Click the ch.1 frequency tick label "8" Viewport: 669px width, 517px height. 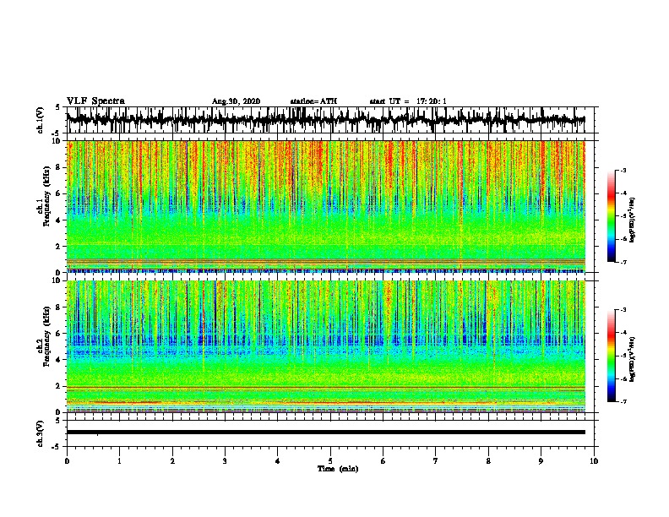pos(58,167)
